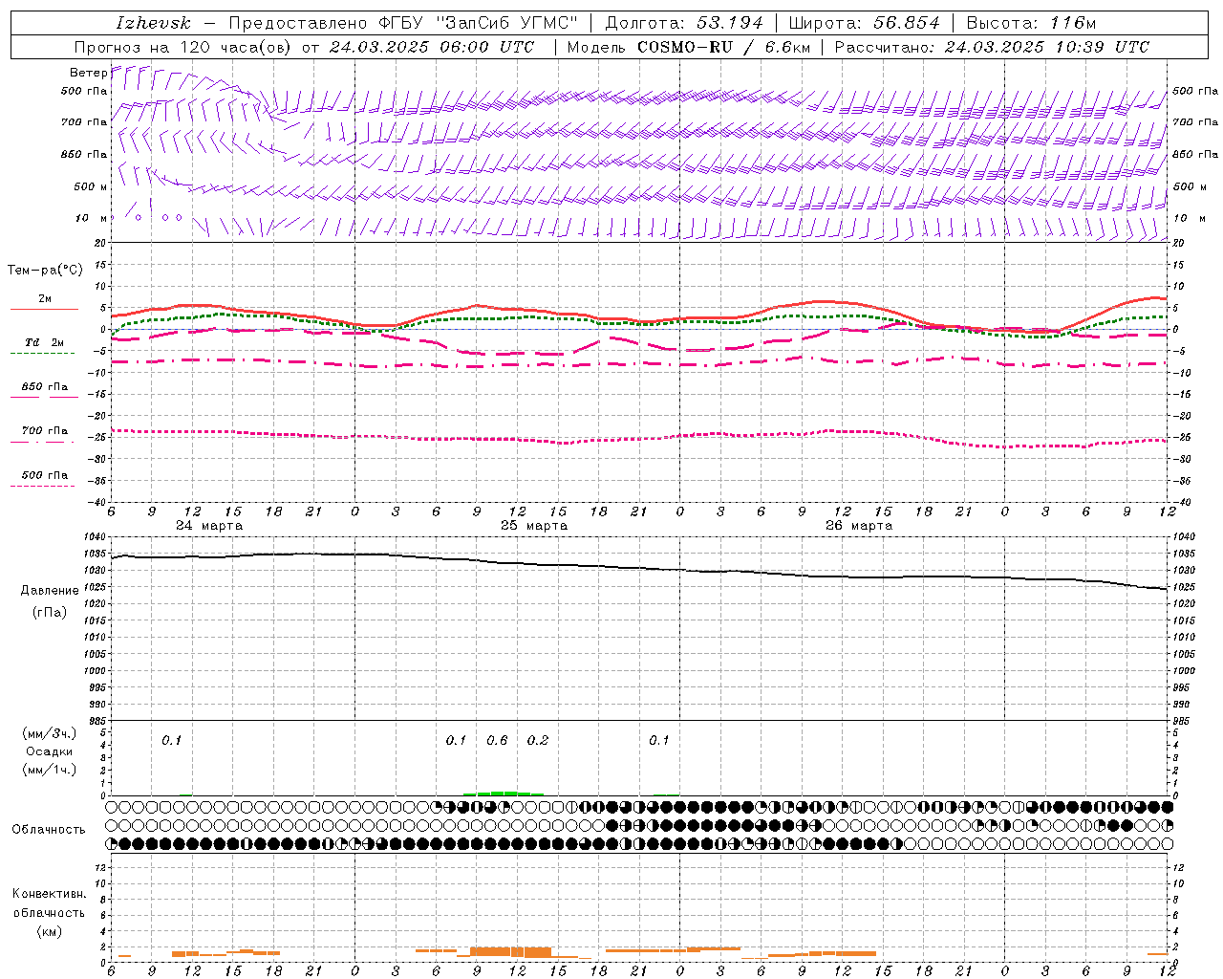
Task: Click the 'Высота: 116м' header field
Action: coord(1031,23)
